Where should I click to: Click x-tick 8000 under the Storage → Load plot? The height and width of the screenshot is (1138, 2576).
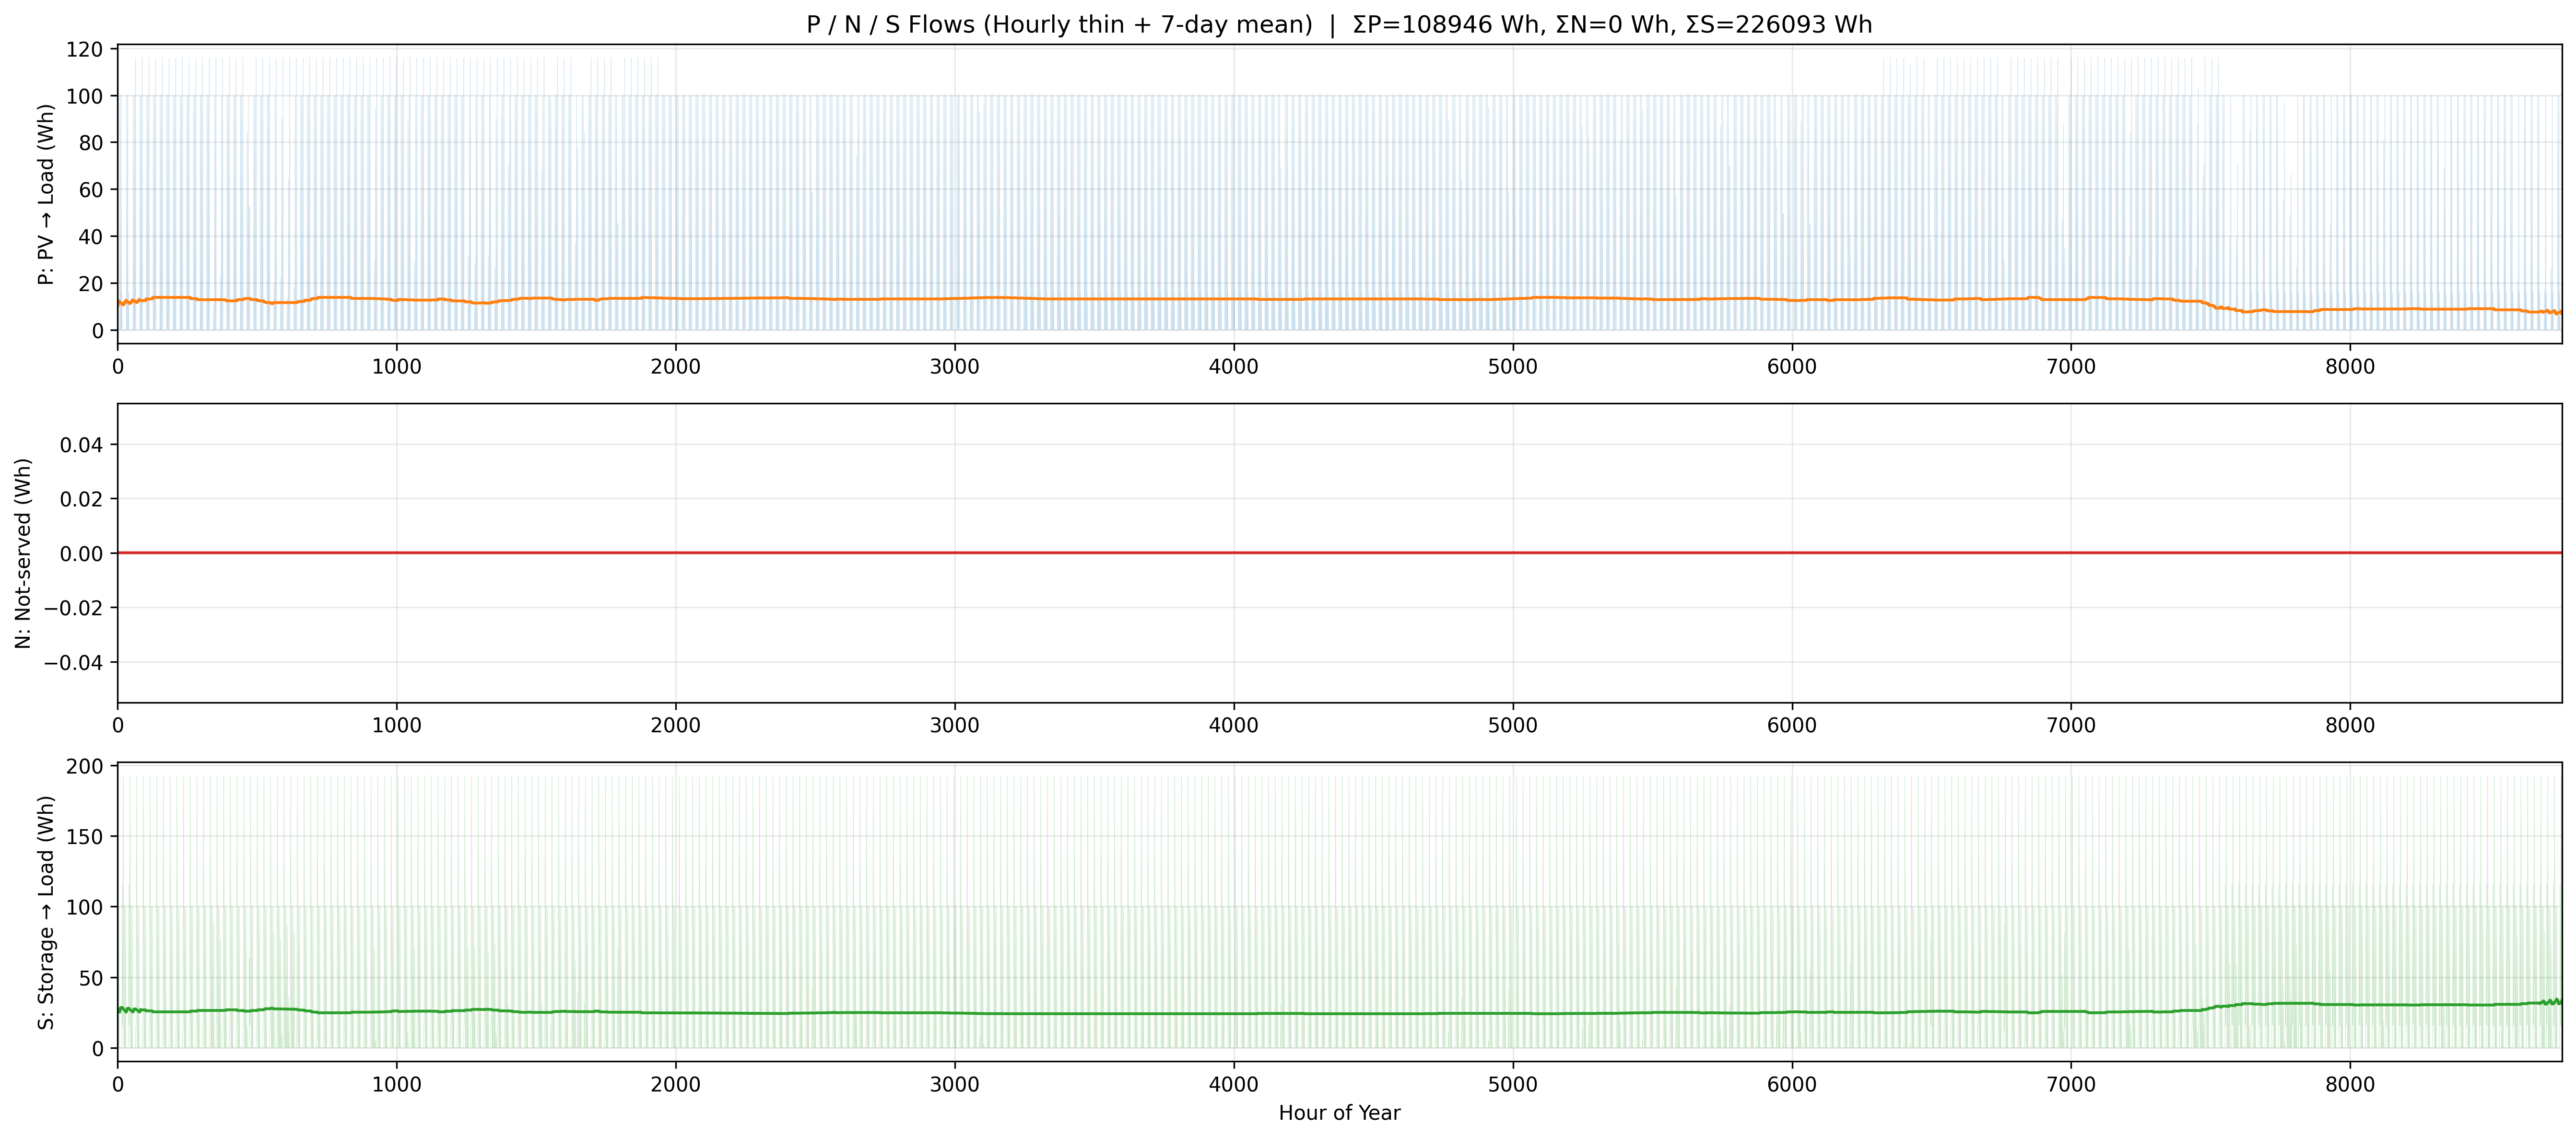2350,1084
